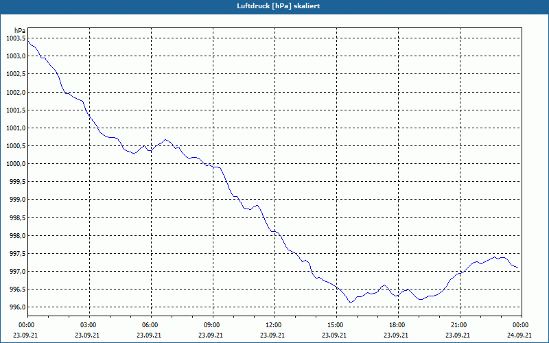This screenshot has height=343, width=549.
Task: Click the hPa unit label
Action: pos(20,31)
